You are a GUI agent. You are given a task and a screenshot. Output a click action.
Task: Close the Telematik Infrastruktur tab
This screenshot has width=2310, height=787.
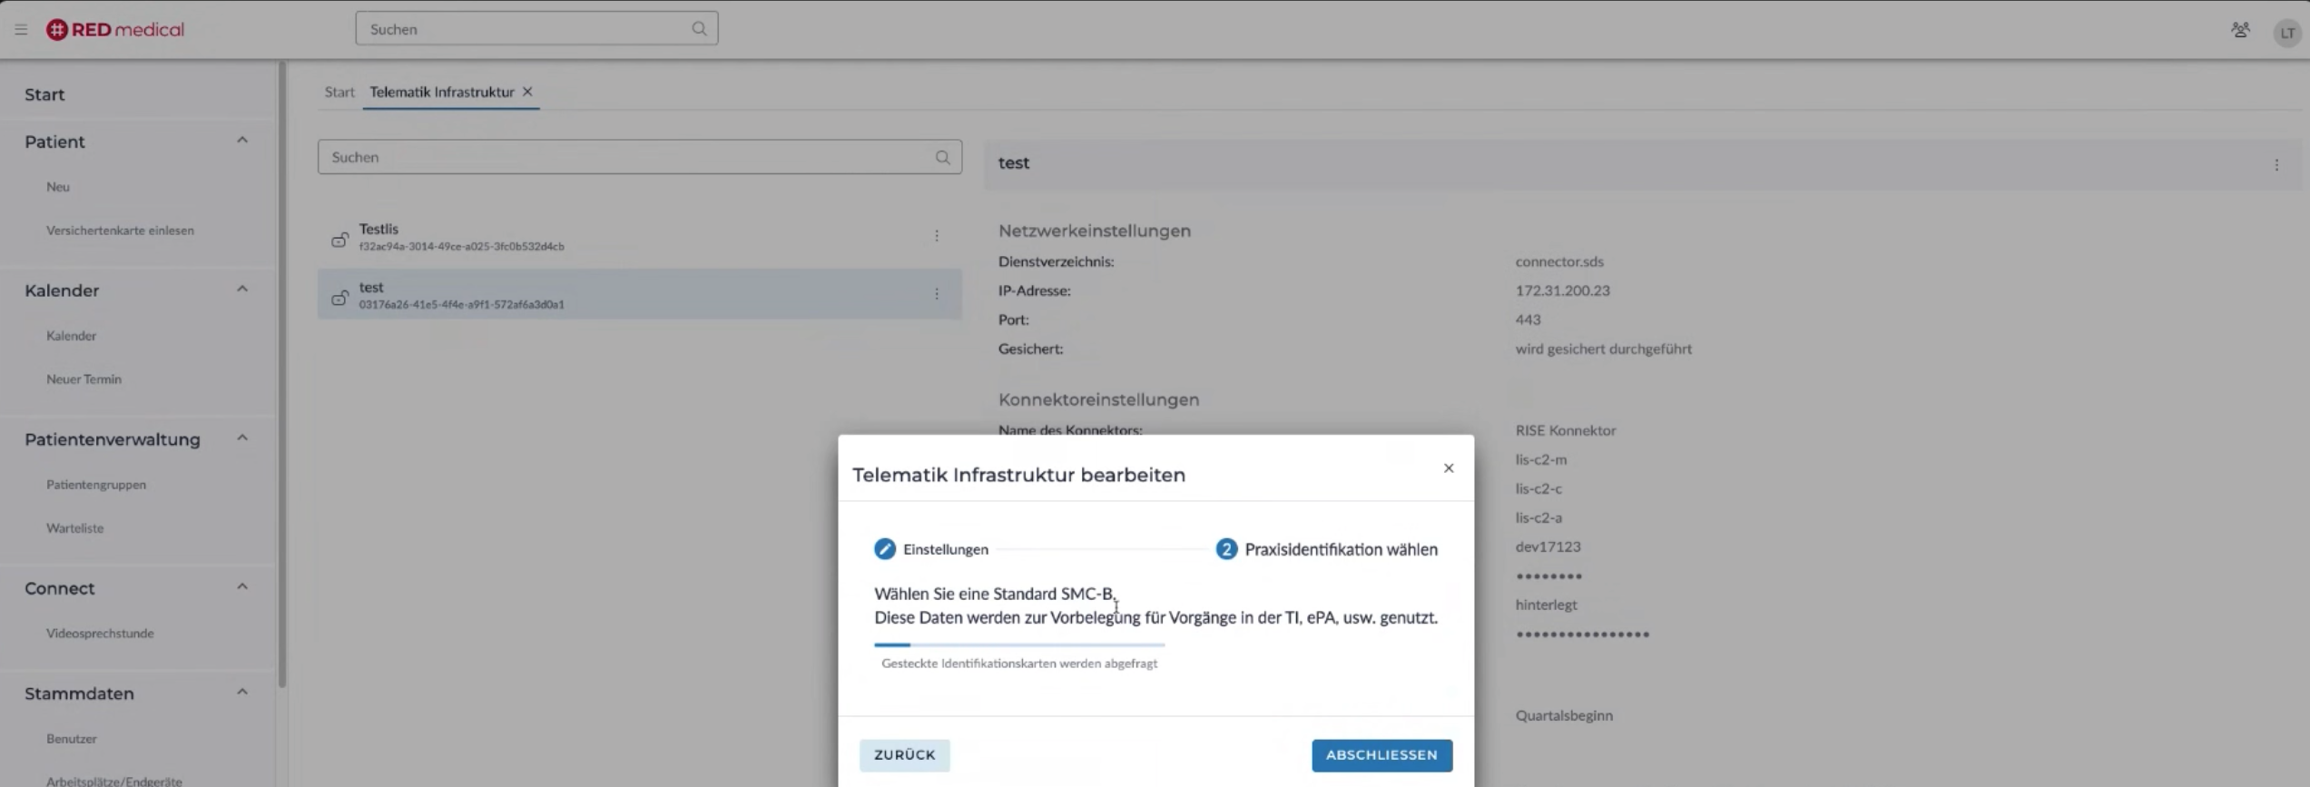point(527,92)
